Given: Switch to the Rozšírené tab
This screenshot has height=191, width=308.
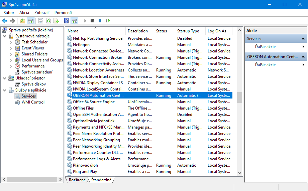Looking at the screenshot, I should [x=77, y=180].
